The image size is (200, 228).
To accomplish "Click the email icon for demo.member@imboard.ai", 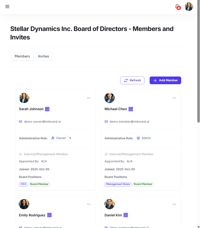I will (x=106, y=122).
